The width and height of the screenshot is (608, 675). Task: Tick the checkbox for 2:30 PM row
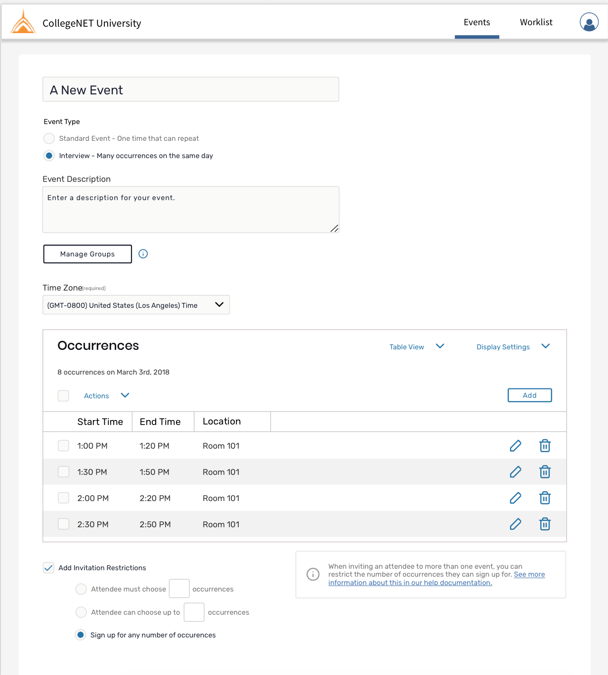pyautogui.click(x=64, y=524)
